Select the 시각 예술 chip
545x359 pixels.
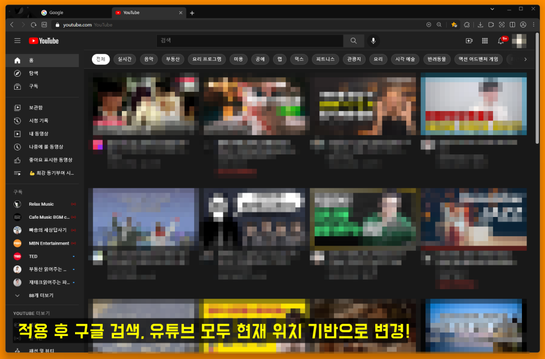coord(405,59)
